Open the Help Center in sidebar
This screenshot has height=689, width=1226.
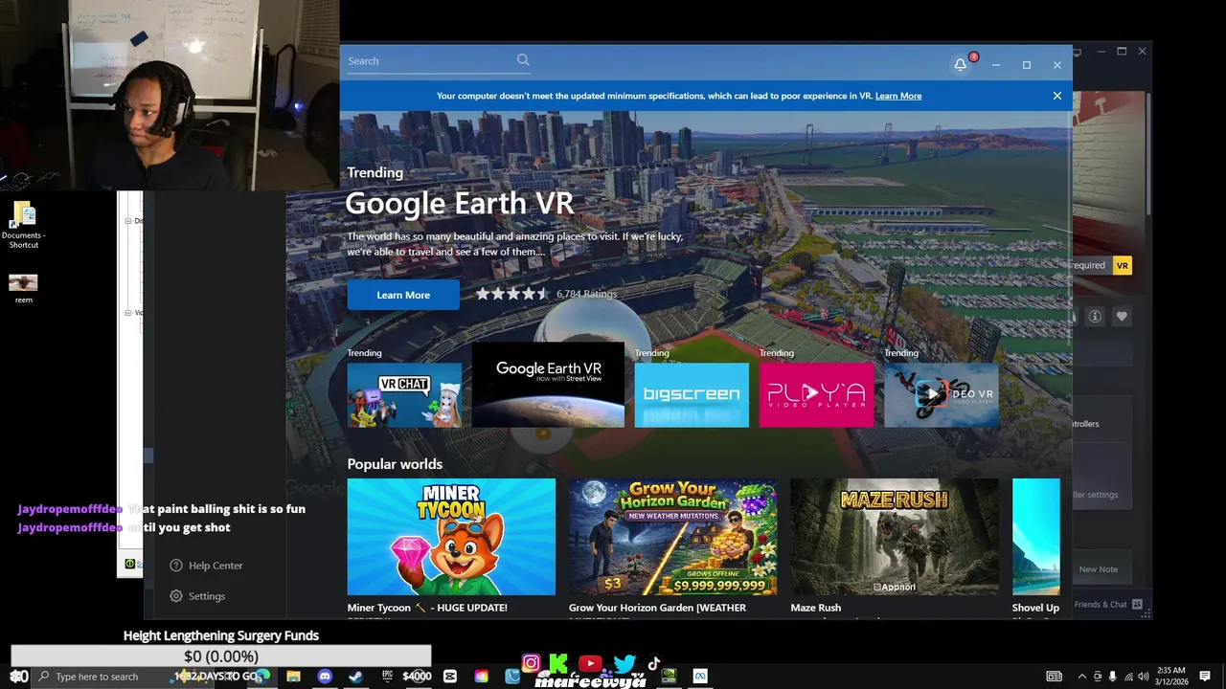click(206, 566)
